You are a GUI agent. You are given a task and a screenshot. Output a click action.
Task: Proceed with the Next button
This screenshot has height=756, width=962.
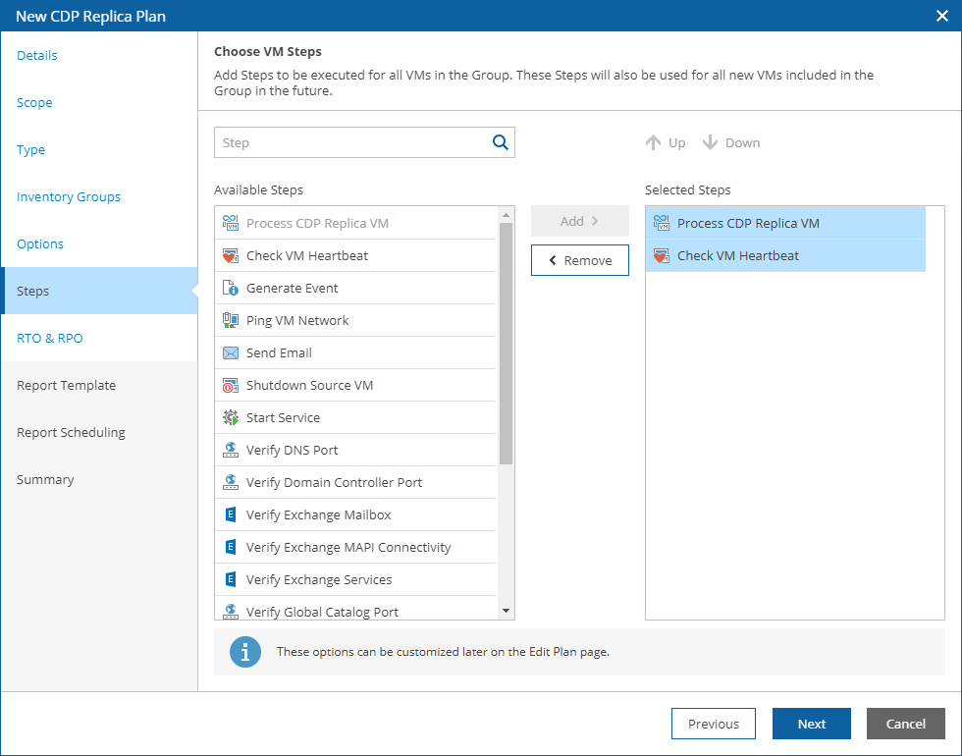point(812,725)
